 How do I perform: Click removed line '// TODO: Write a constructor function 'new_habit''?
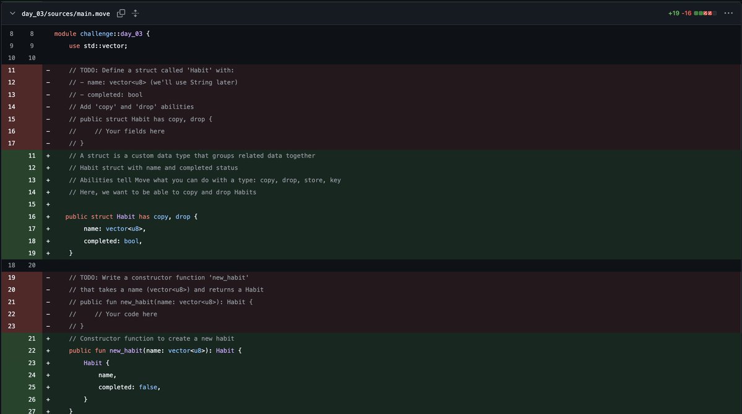(x=158, y=277)
